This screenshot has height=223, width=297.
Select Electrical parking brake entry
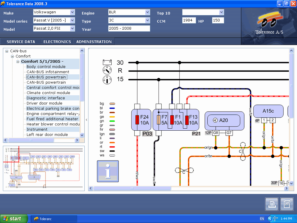click(x=53, y=109)
